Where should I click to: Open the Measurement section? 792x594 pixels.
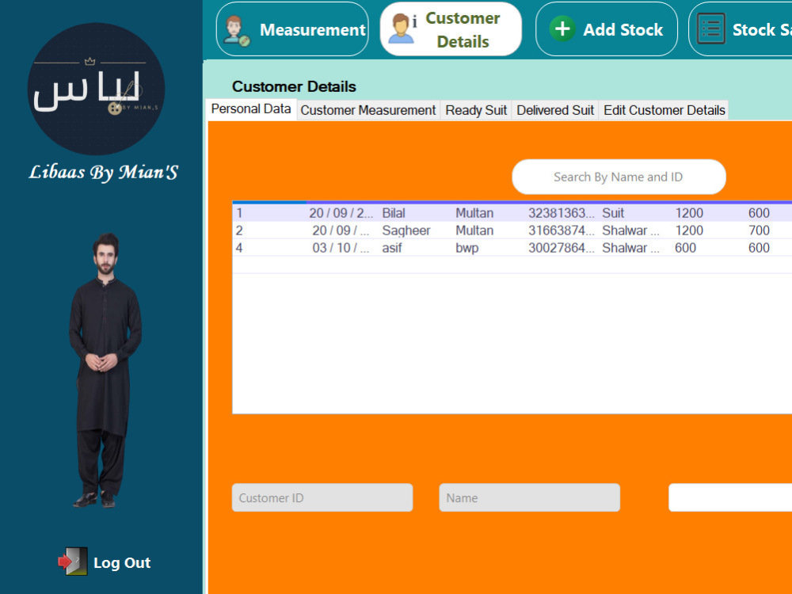click(x=292, y=29)
